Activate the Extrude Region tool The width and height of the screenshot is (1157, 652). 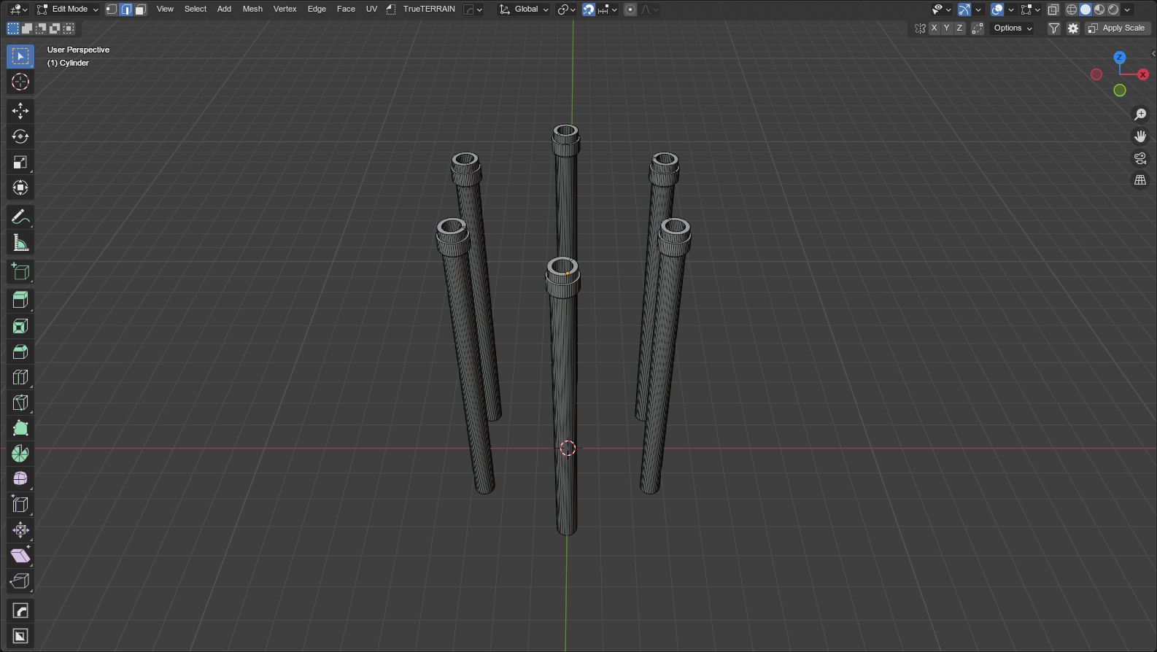click(x=20, y=300)
